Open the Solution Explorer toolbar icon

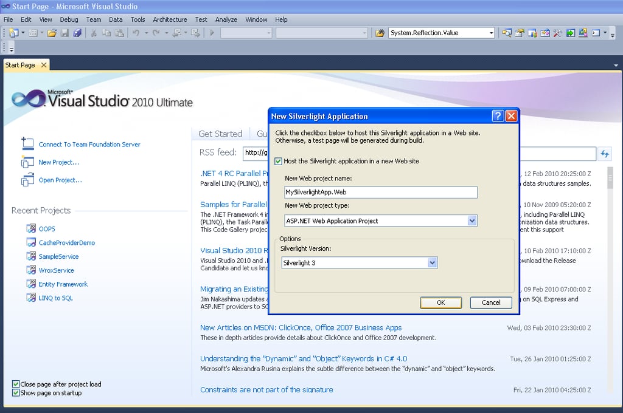[x=507, y=33]
